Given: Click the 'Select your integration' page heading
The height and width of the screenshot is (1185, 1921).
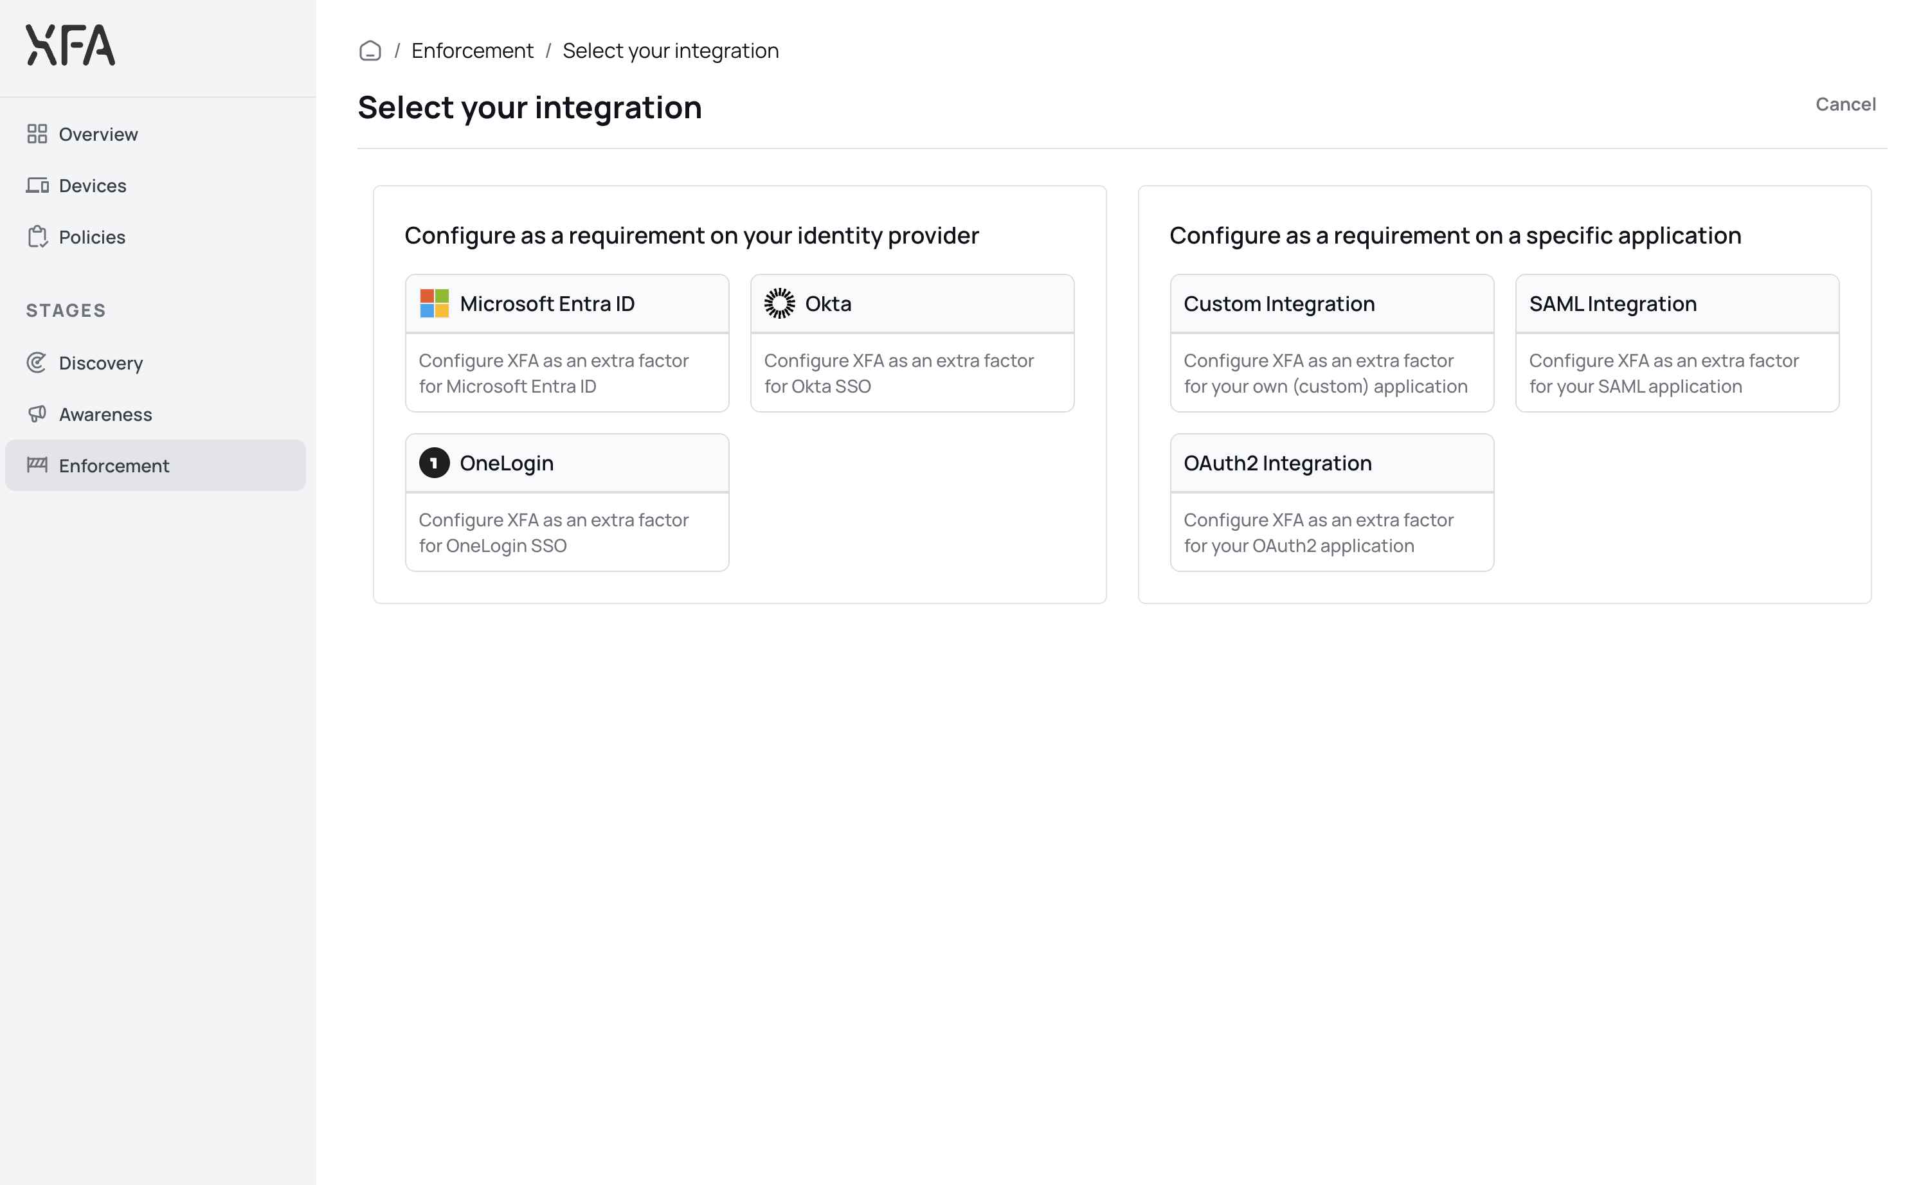Looking at the screenshot, I should pos(530,107).
